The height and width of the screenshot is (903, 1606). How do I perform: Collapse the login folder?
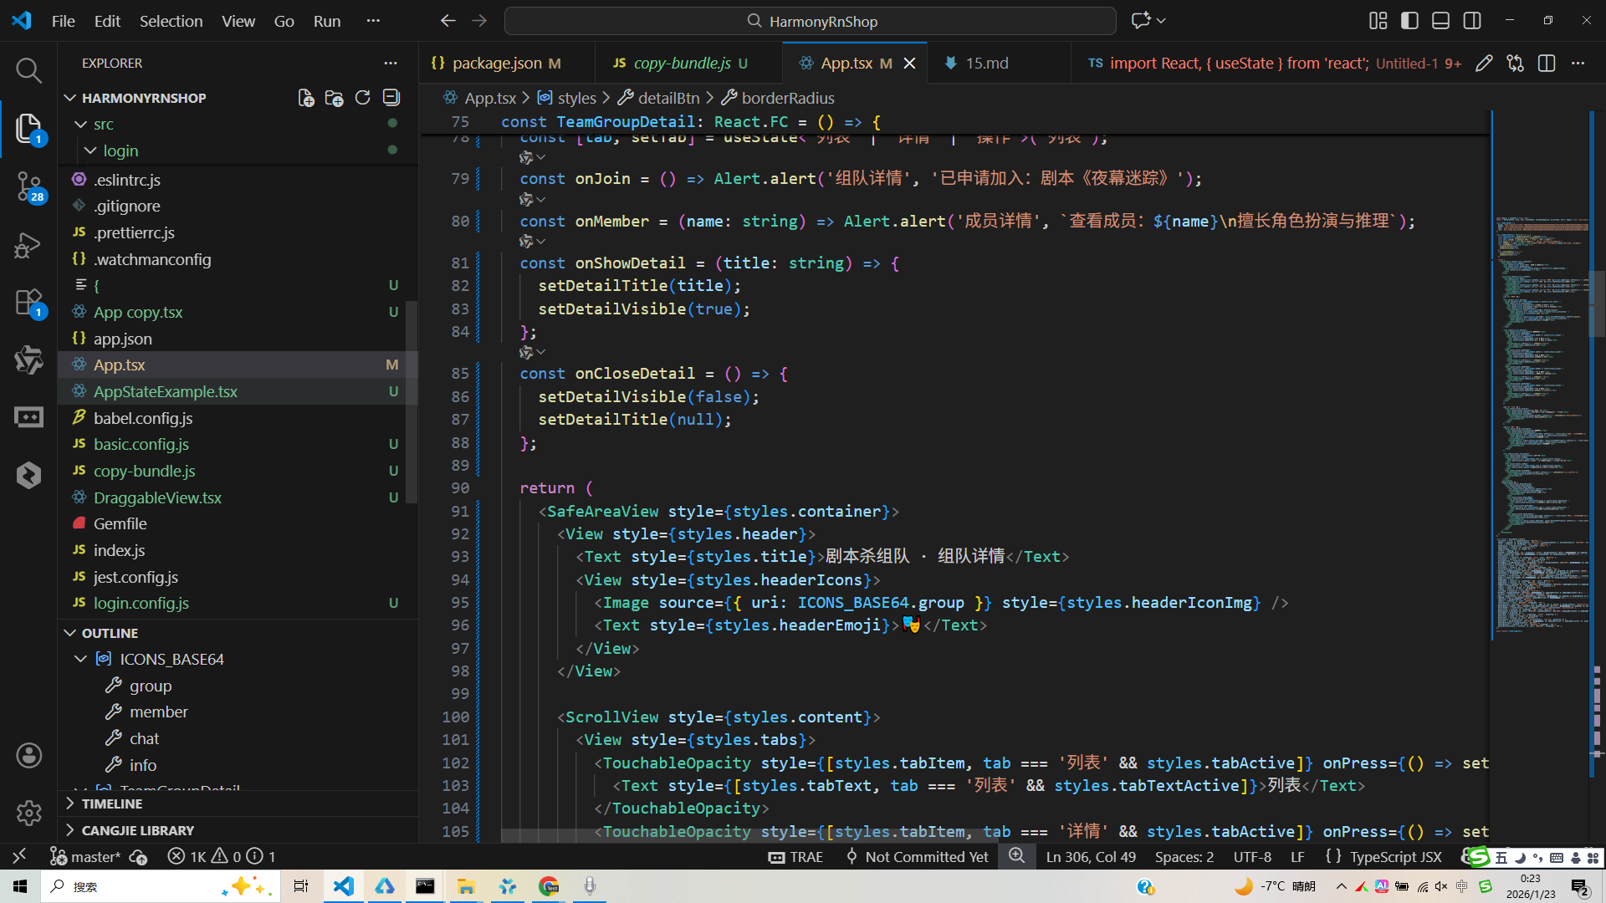click(90, 150)
